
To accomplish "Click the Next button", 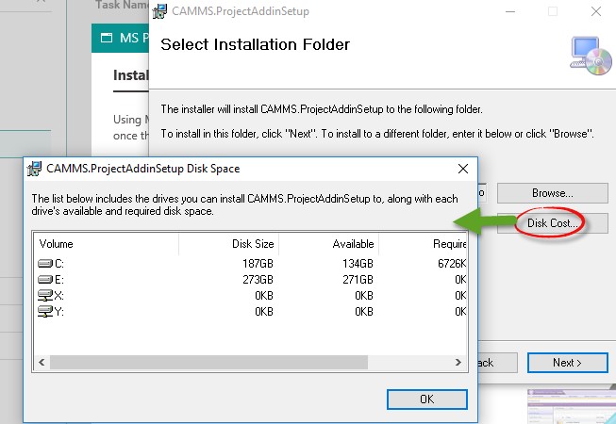I will [567, 363].
